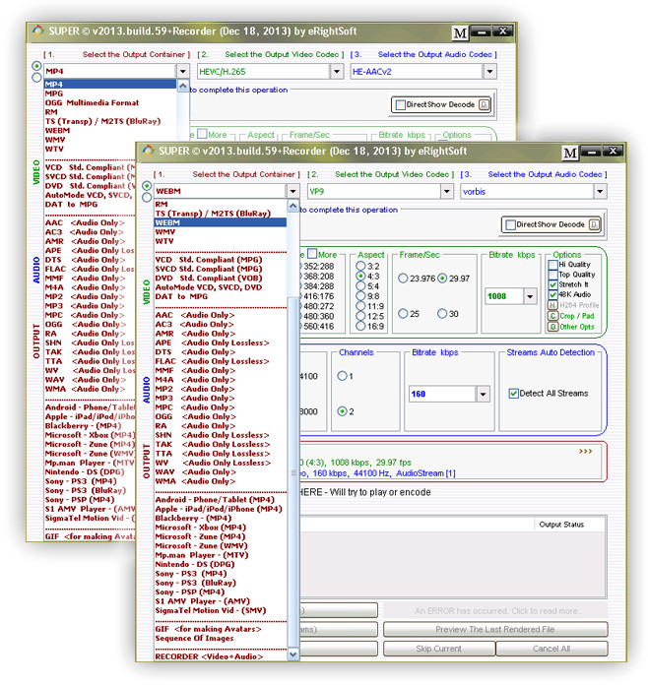
Task: Select second radio below WEBM container field
Action: 147,198
